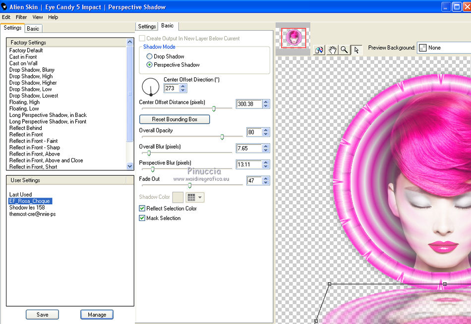Select the magnifier zoom tool
The height and width of the screenshot is (324, 471).
(x=344, y=50)
